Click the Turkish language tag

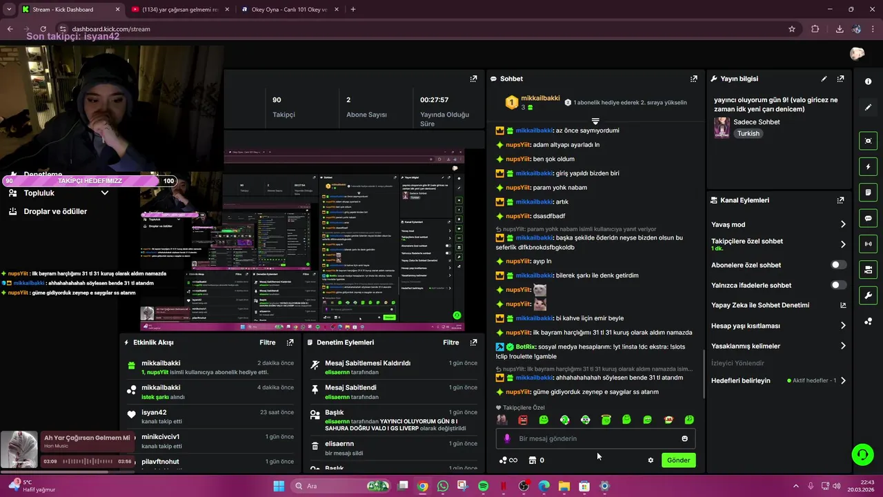[748, 134]
